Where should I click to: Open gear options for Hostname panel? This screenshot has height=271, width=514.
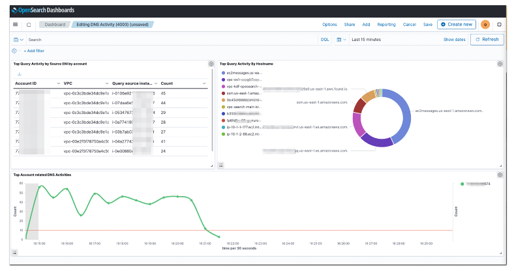(x=500, y=64)
